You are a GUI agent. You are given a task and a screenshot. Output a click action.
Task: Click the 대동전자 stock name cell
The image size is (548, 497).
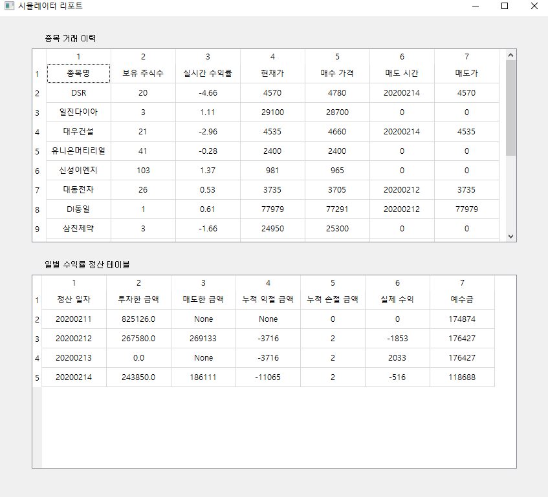point(79,190)
